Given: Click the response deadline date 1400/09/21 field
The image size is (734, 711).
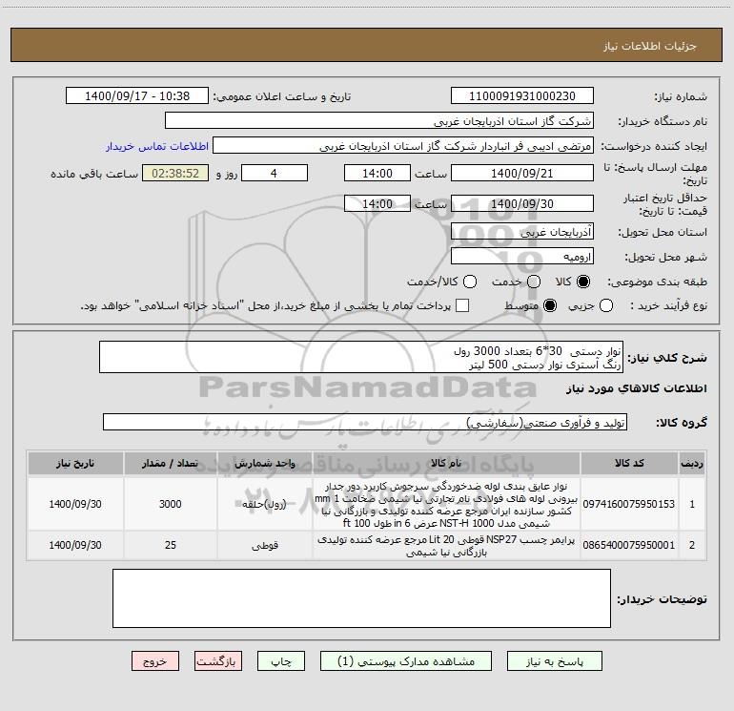Looking at the screenshot, I should (522, 174).
